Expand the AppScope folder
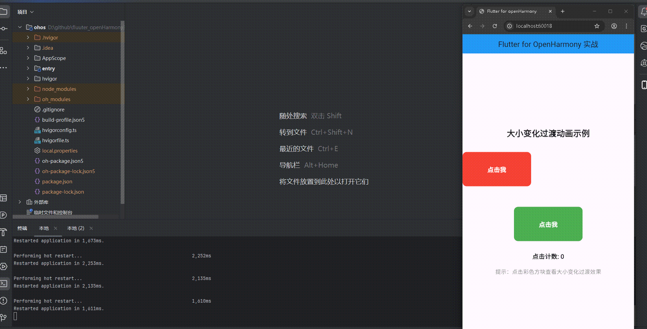Screen dimensions: 647x329 (x=28, y=58)
